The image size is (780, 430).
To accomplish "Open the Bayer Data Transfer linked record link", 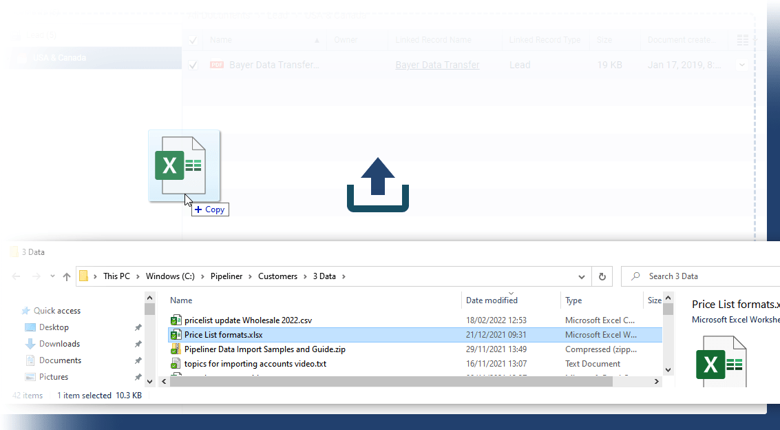I will pyautogui.click(x=437, y=65).
